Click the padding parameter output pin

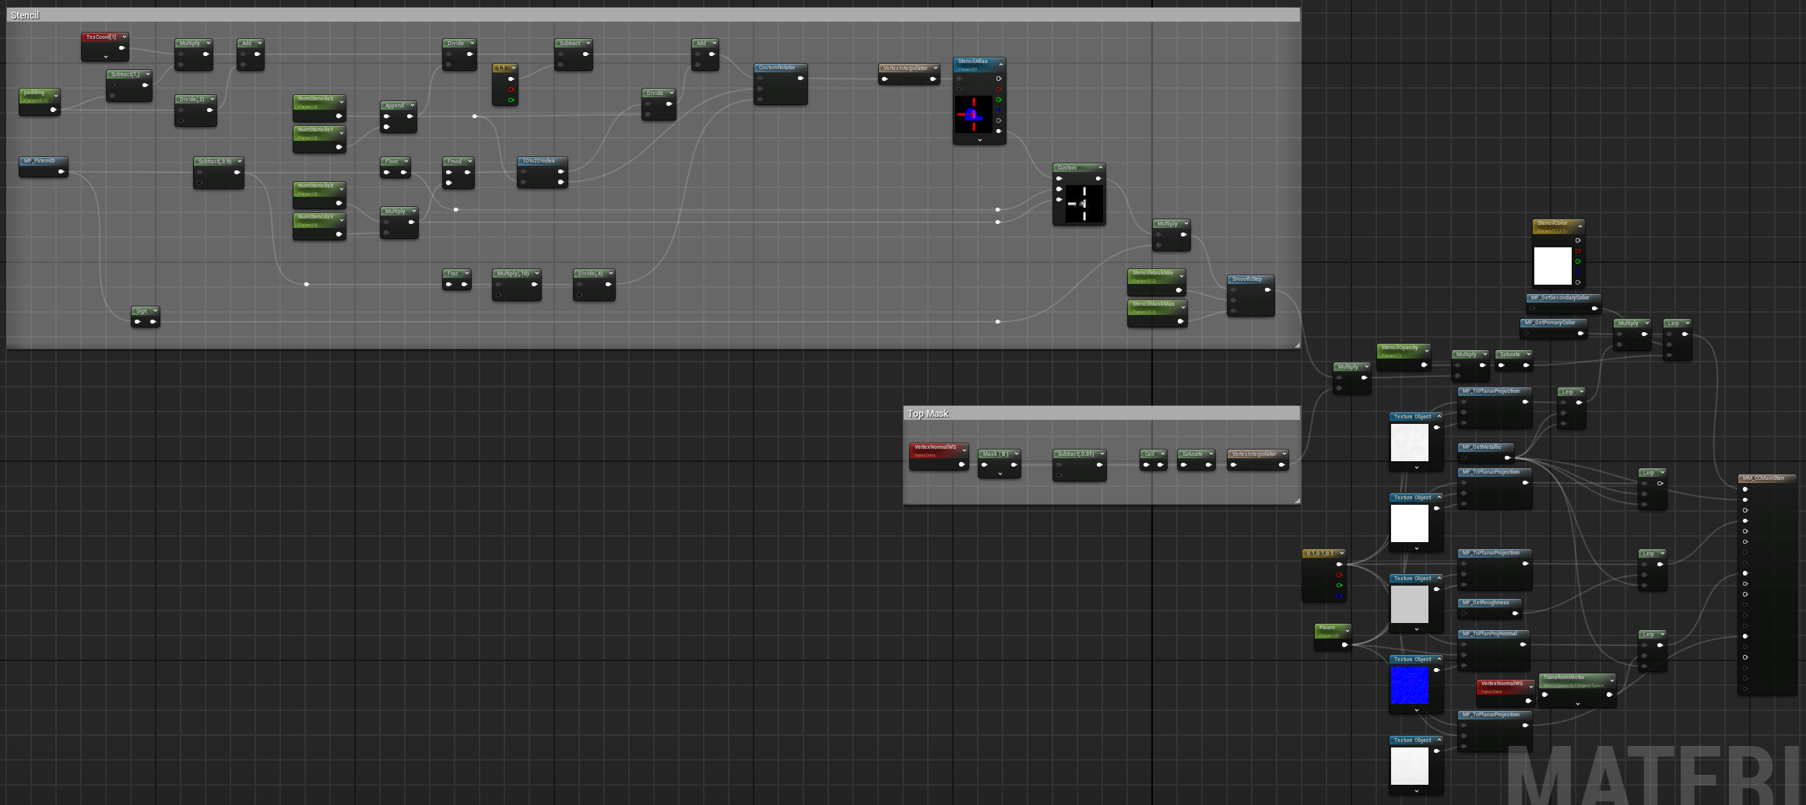coord(53,110)
